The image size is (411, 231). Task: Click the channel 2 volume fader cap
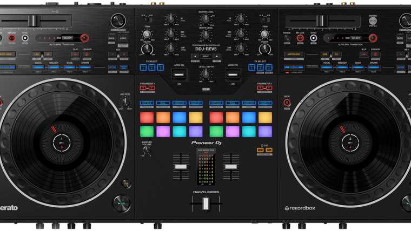point(231,167)
